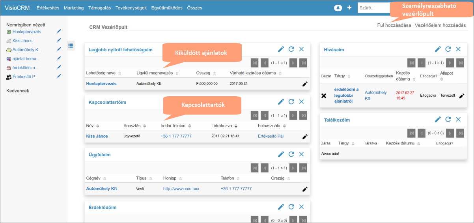Viewport: 474px width, 223px height.
Task: Open the notifications bell icon
Action: [x=338, y=8]
